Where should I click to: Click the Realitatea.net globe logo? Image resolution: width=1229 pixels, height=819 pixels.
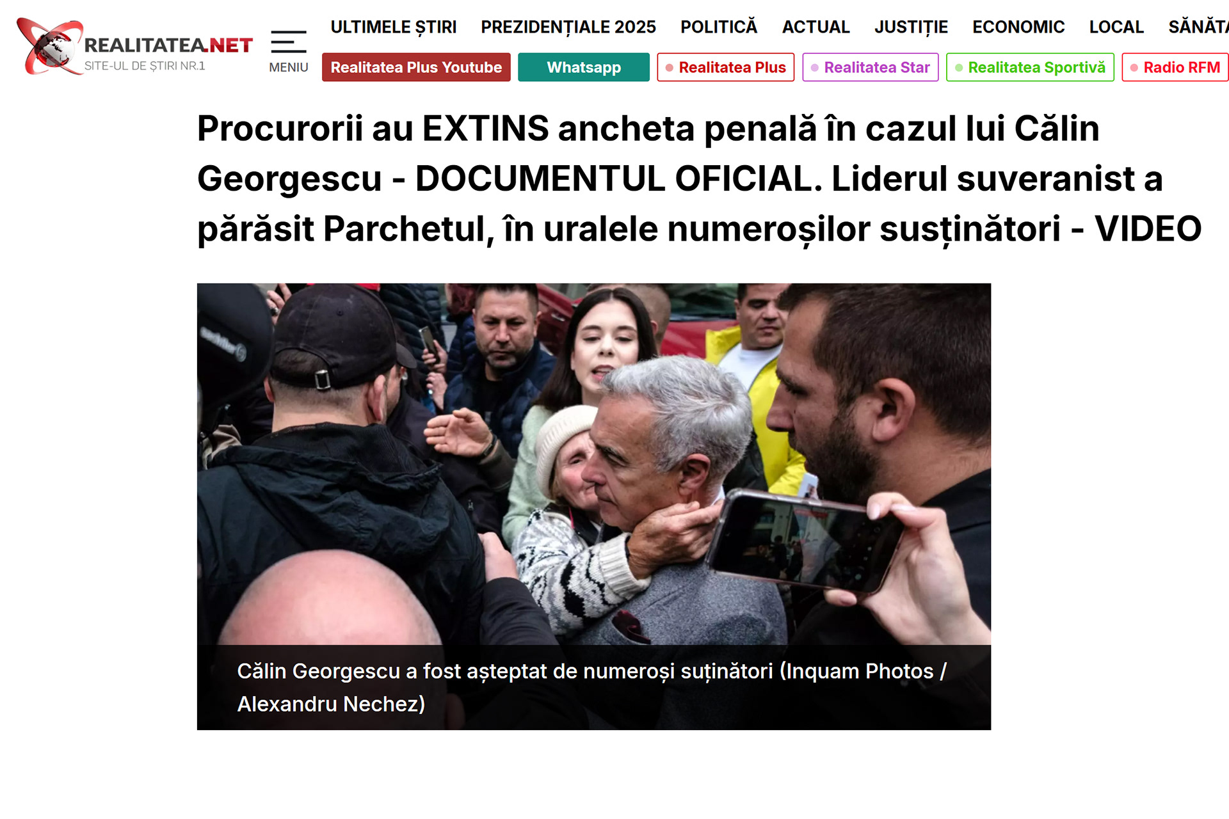pos(51,47)
